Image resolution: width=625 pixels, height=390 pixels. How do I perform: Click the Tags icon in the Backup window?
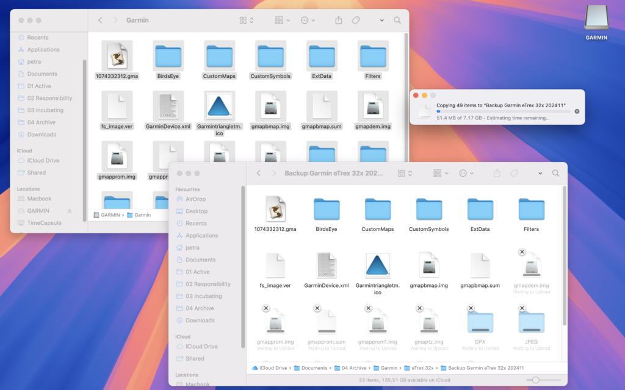coord(514,173)
